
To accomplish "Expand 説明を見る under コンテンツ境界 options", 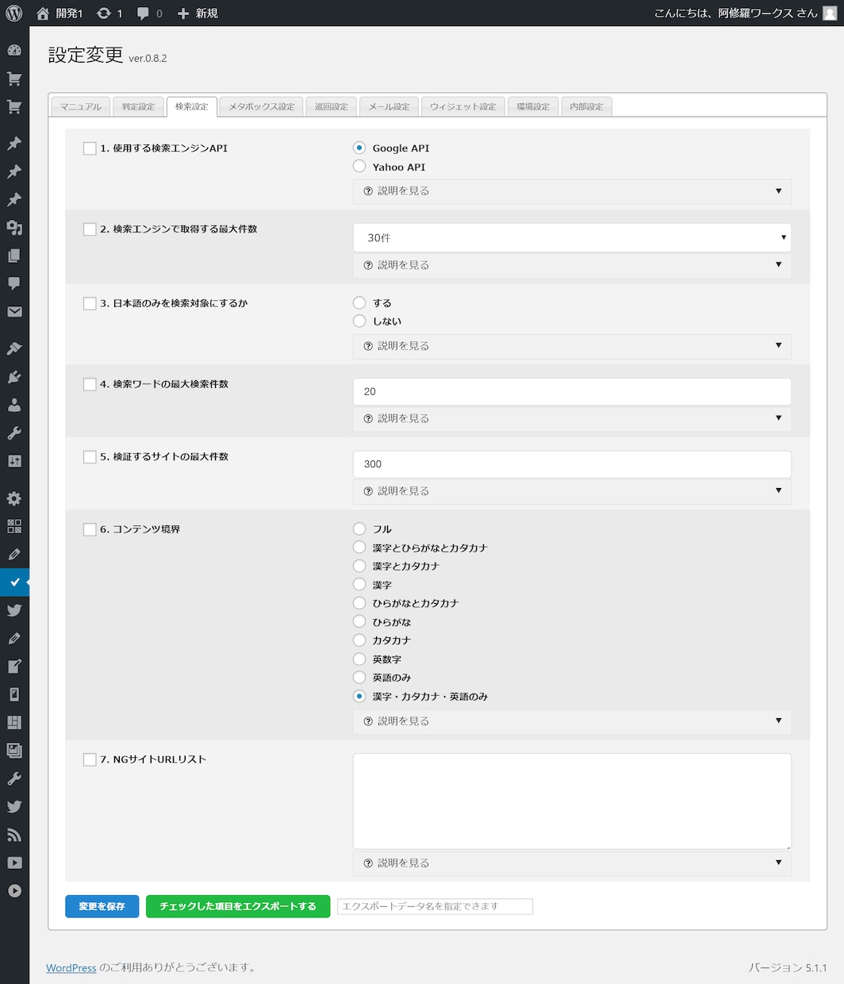I will [x=572, y=721].
